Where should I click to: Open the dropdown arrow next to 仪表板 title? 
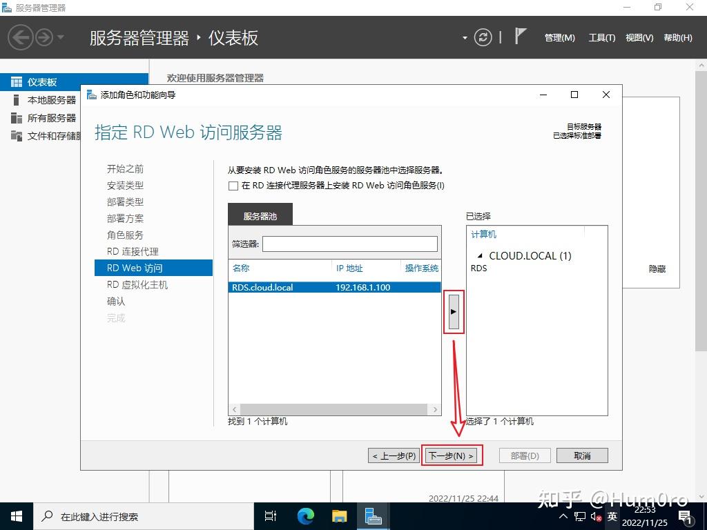coord(464,38)
